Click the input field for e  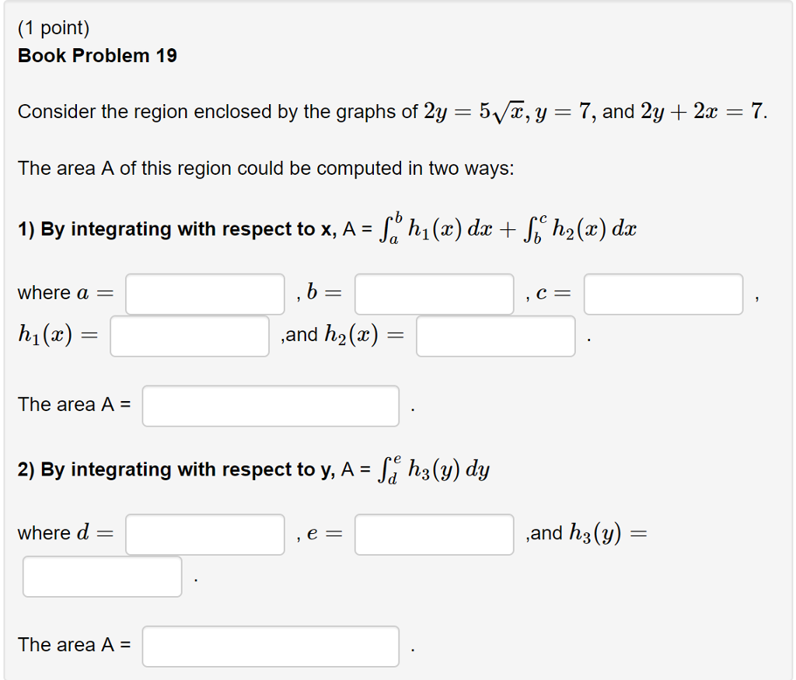434,534
